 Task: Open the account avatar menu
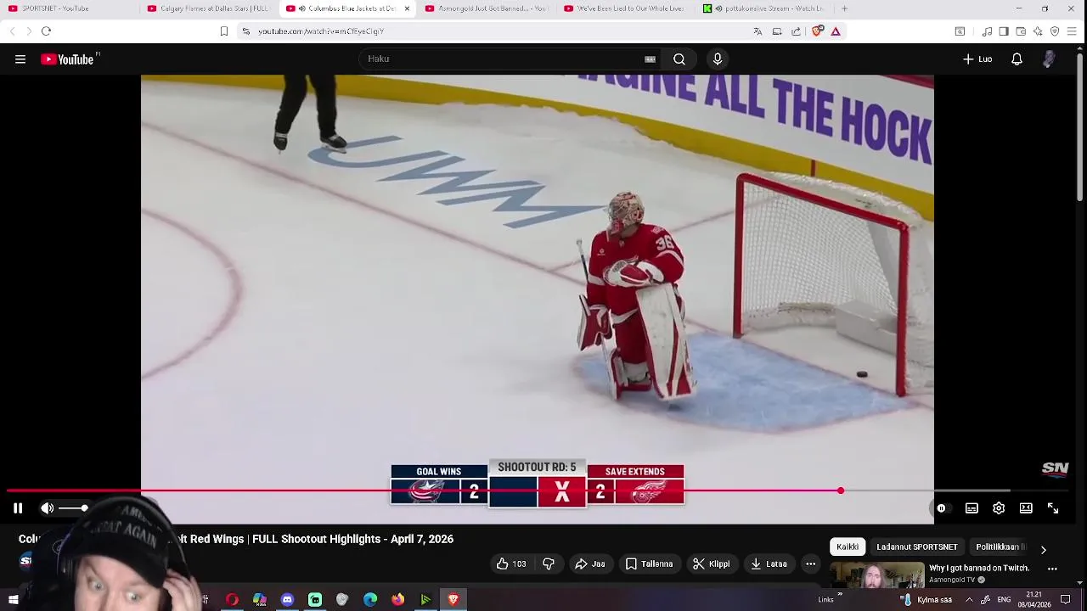click(x=1049, y=59)
